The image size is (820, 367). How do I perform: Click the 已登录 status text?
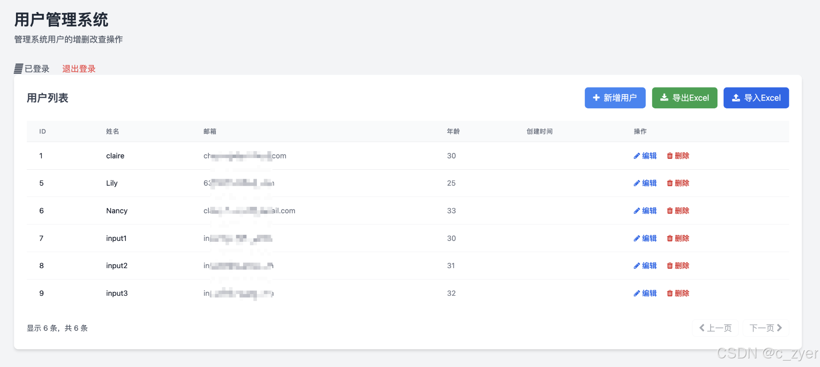(37, 69)
